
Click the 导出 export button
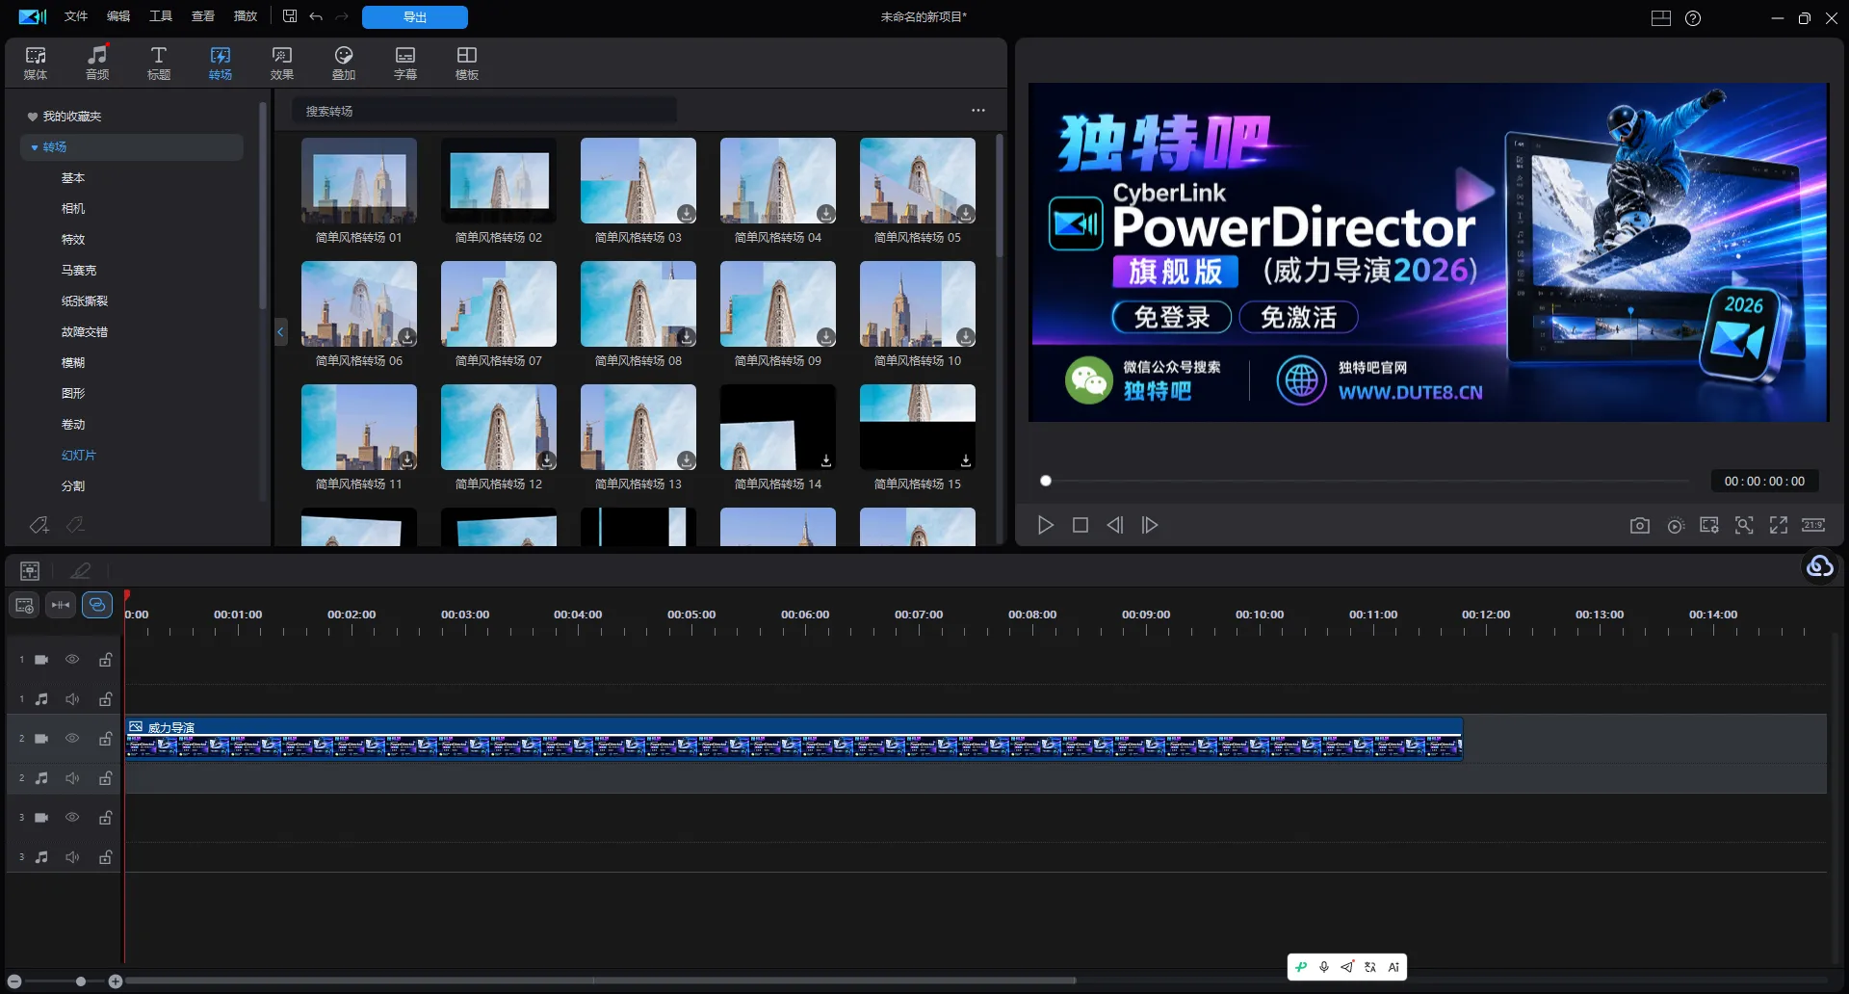tap(415, 17)
